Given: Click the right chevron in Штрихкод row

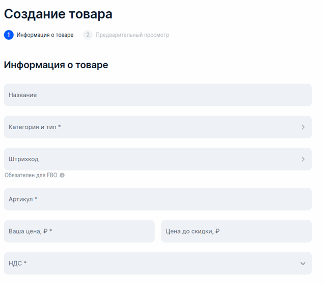Looking at the screenshot, I should click(x=303, y=159).
